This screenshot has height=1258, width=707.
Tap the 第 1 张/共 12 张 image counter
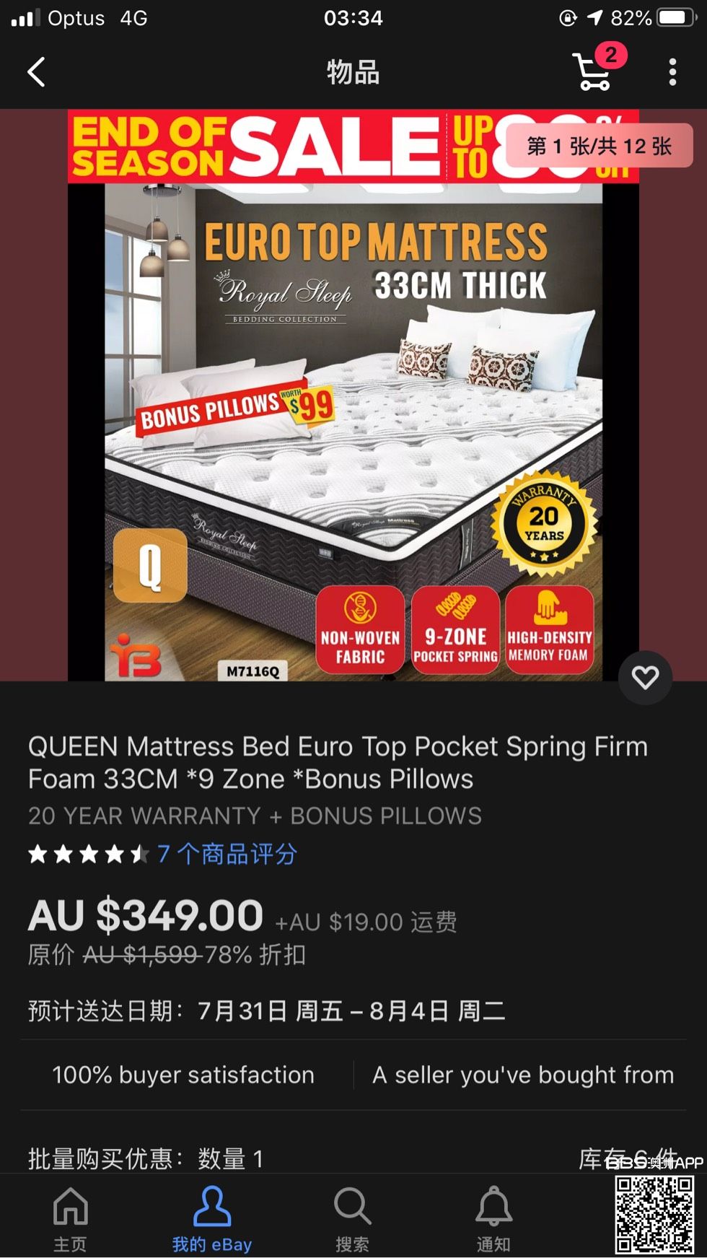tap(600, 146)
